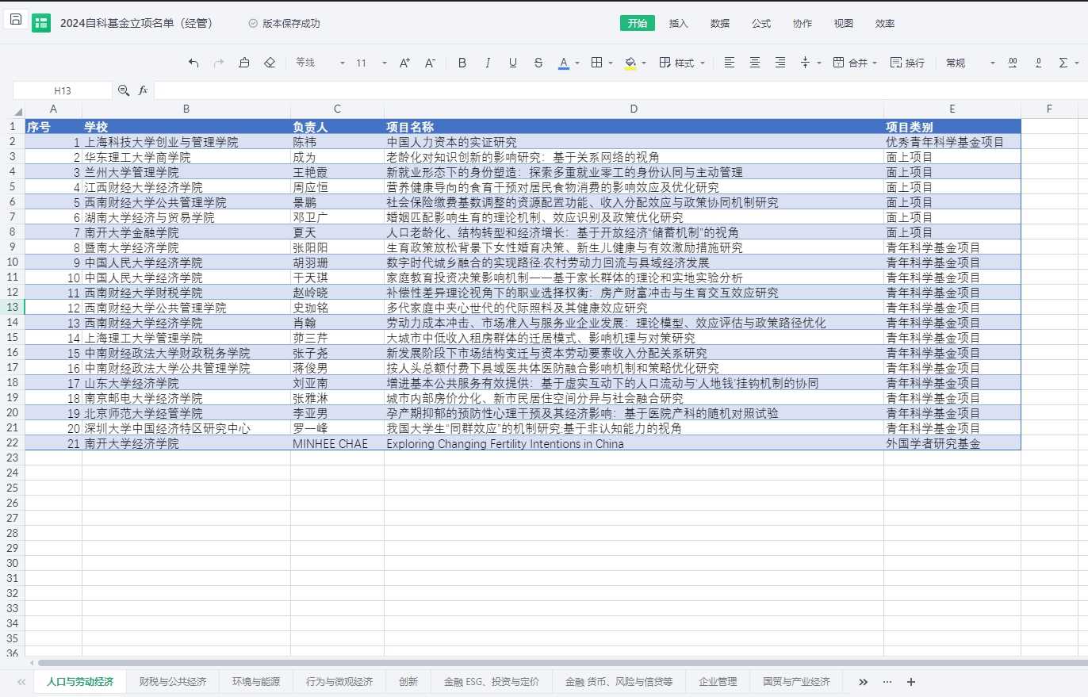This screenshot has width=1088, height=697.
Task: Open the fill color dropdown arrow
Action: coord(645,63)
